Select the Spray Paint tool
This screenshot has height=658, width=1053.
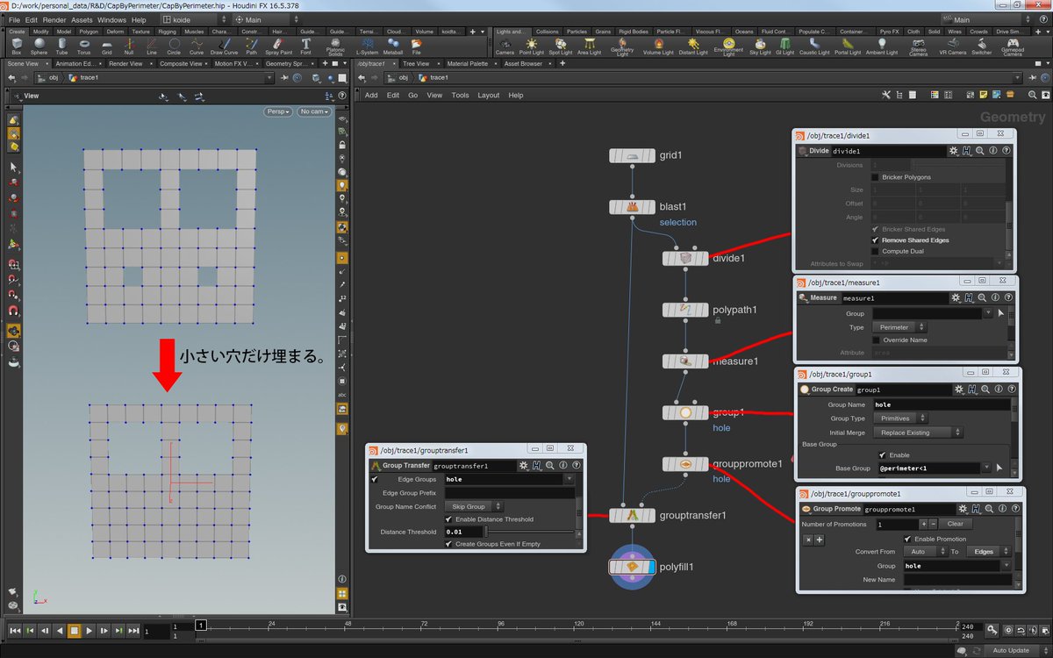[x=278, y=46]
